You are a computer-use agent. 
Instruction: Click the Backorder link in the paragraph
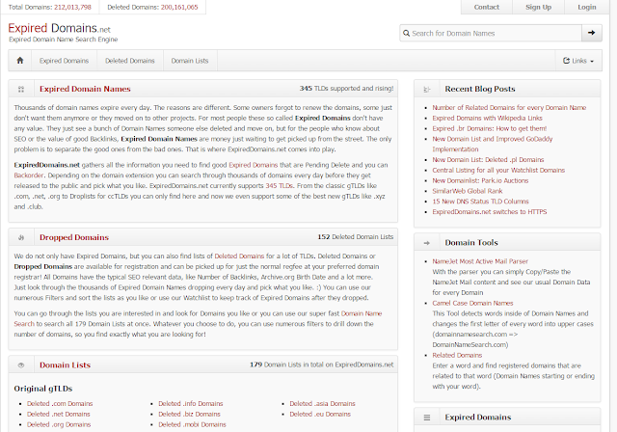[29, 175]
